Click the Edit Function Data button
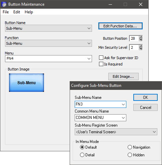The height and width of the screenshot is (165, 162). point(120,26)
